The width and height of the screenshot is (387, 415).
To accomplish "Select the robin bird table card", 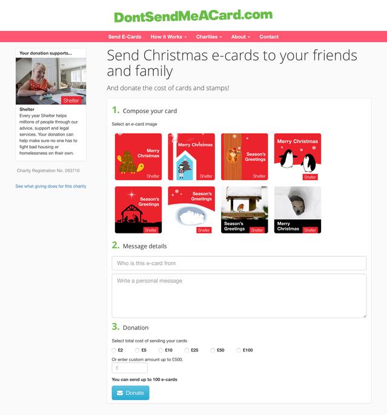I will (245, 210).
